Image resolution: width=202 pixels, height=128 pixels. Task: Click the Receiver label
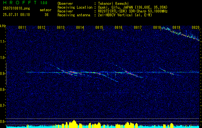click(65, 11)
